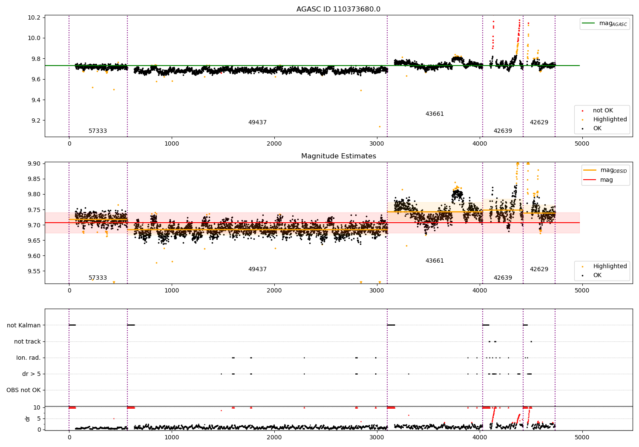Click obsid label 49437 in the Magnitude Estimates plot
This screenshot has height=447, width=639.
click(257, 269)
